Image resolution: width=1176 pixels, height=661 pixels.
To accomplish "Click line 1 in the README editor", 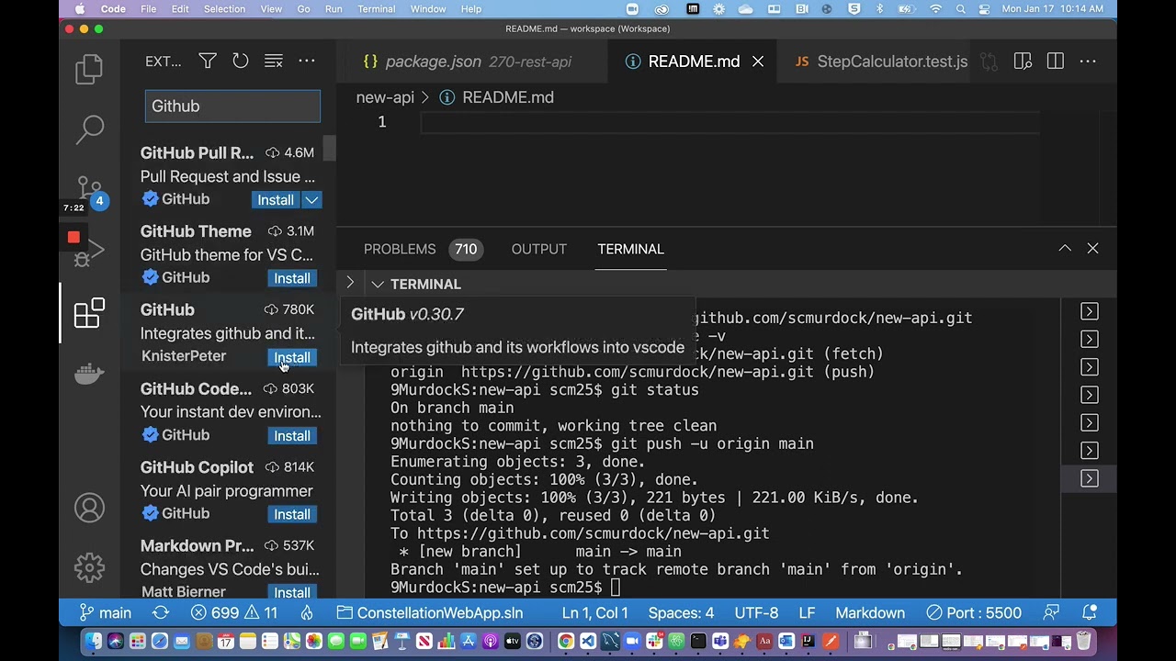I will (730, 122).
